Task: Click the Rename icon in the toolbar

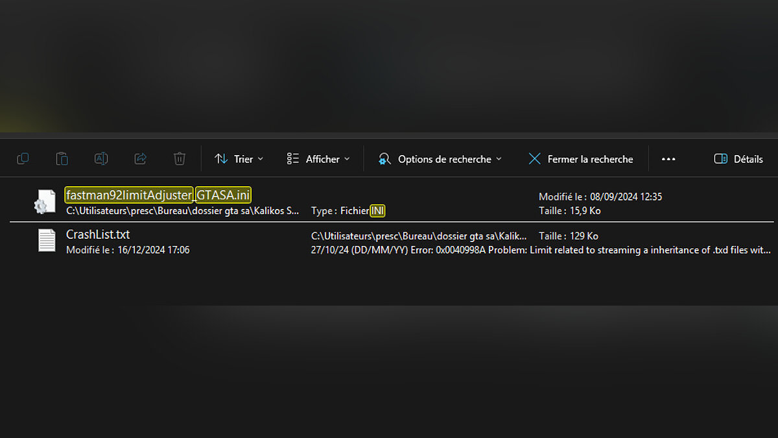Action: [101, 159]
